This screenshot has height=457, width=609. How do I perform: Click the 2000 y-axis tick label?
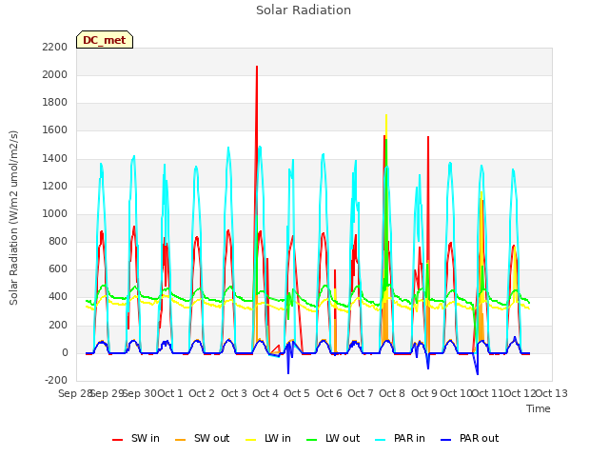click(55, 74)
